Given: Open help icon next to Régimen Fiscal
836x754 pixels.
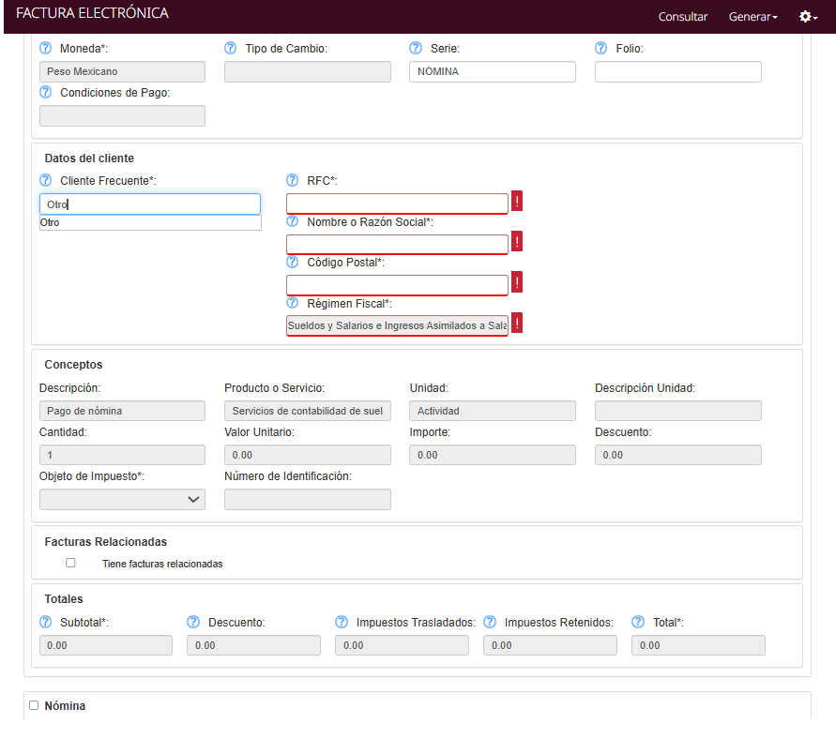Looking at the screenshot, I should tap(293, 303).
